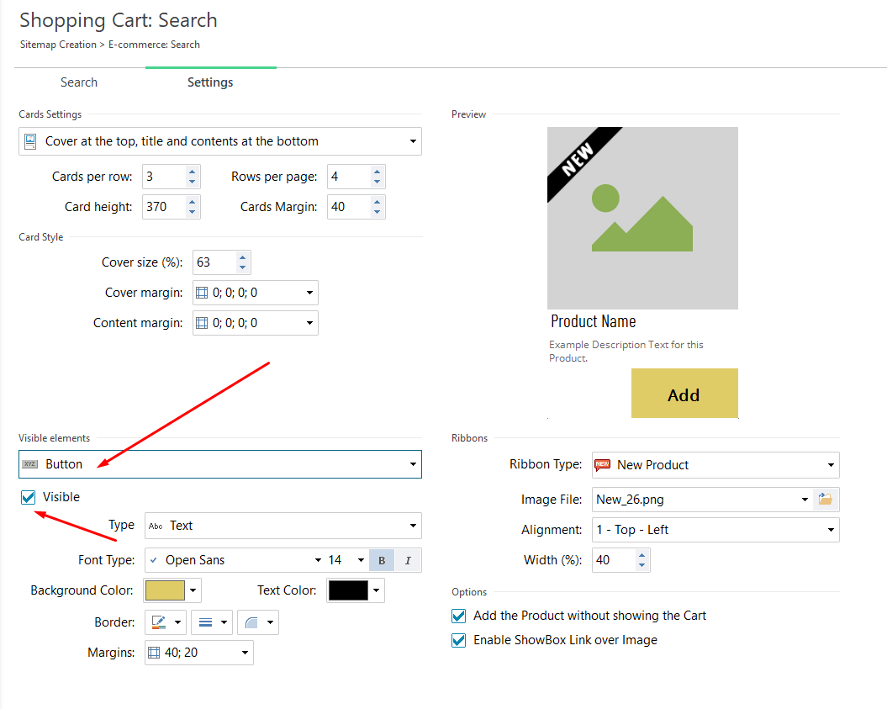Decrease the Card height value
The height and width of the screenshot is (709, 887).
tap(193, 212)
